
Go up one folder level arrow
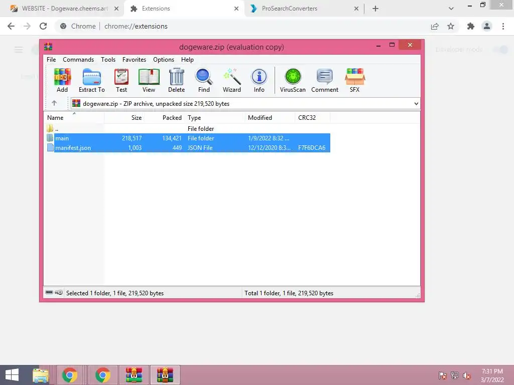tap(54, 103)
